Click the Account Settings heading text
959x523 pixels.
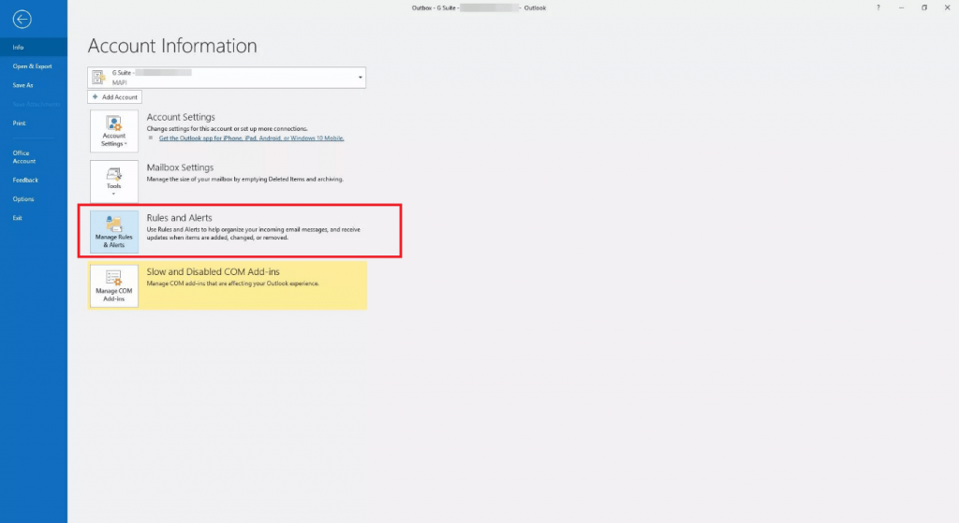(x=181, y=117)
